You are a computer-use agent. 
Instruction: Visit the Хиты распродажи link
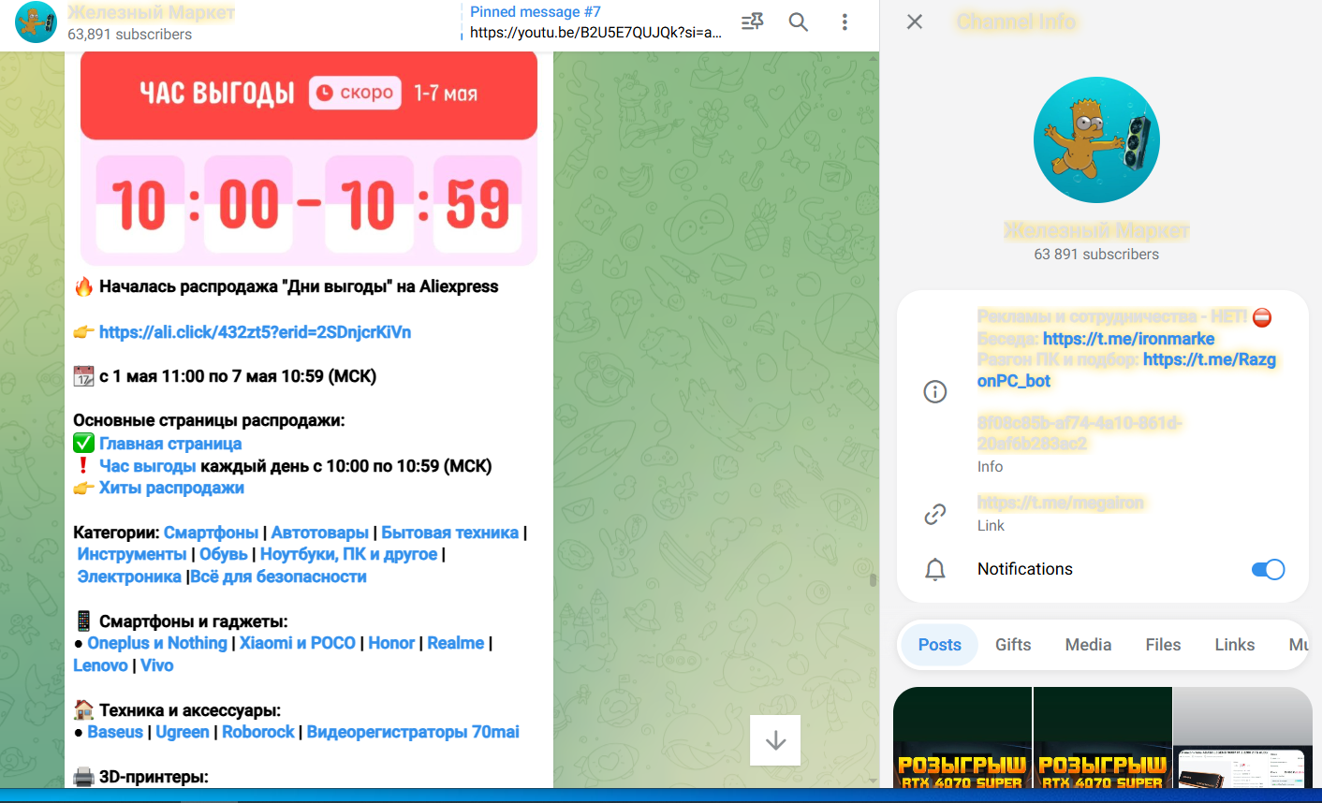(171, 488)
